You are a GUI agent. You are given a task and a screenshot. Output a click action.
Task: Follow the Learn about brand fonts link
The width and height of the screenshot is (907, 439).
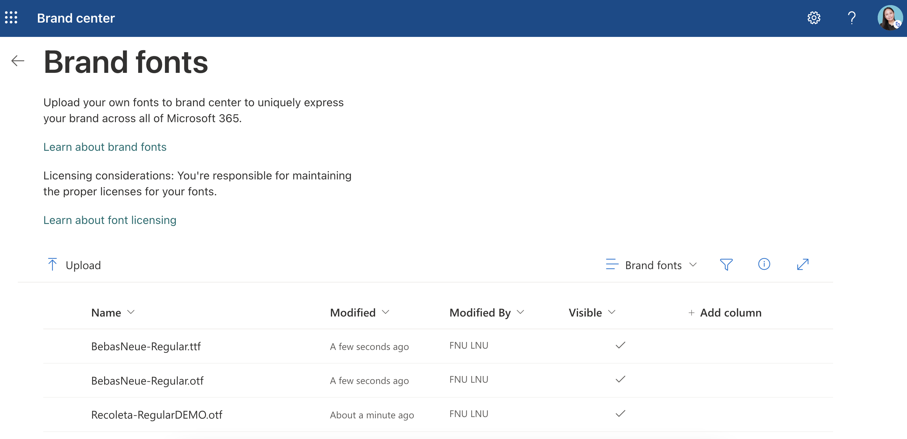pyautogui.click(x=104, y=147)
